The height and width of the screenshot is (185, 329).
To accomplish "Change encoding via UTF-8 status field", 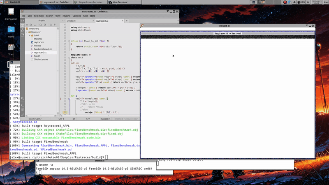I will [x=61, y=119].
